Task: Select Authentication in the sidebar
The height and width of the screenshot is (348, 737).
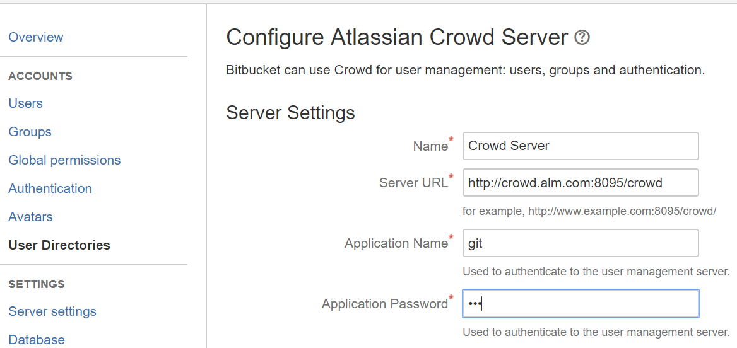Action: (50, 188)
